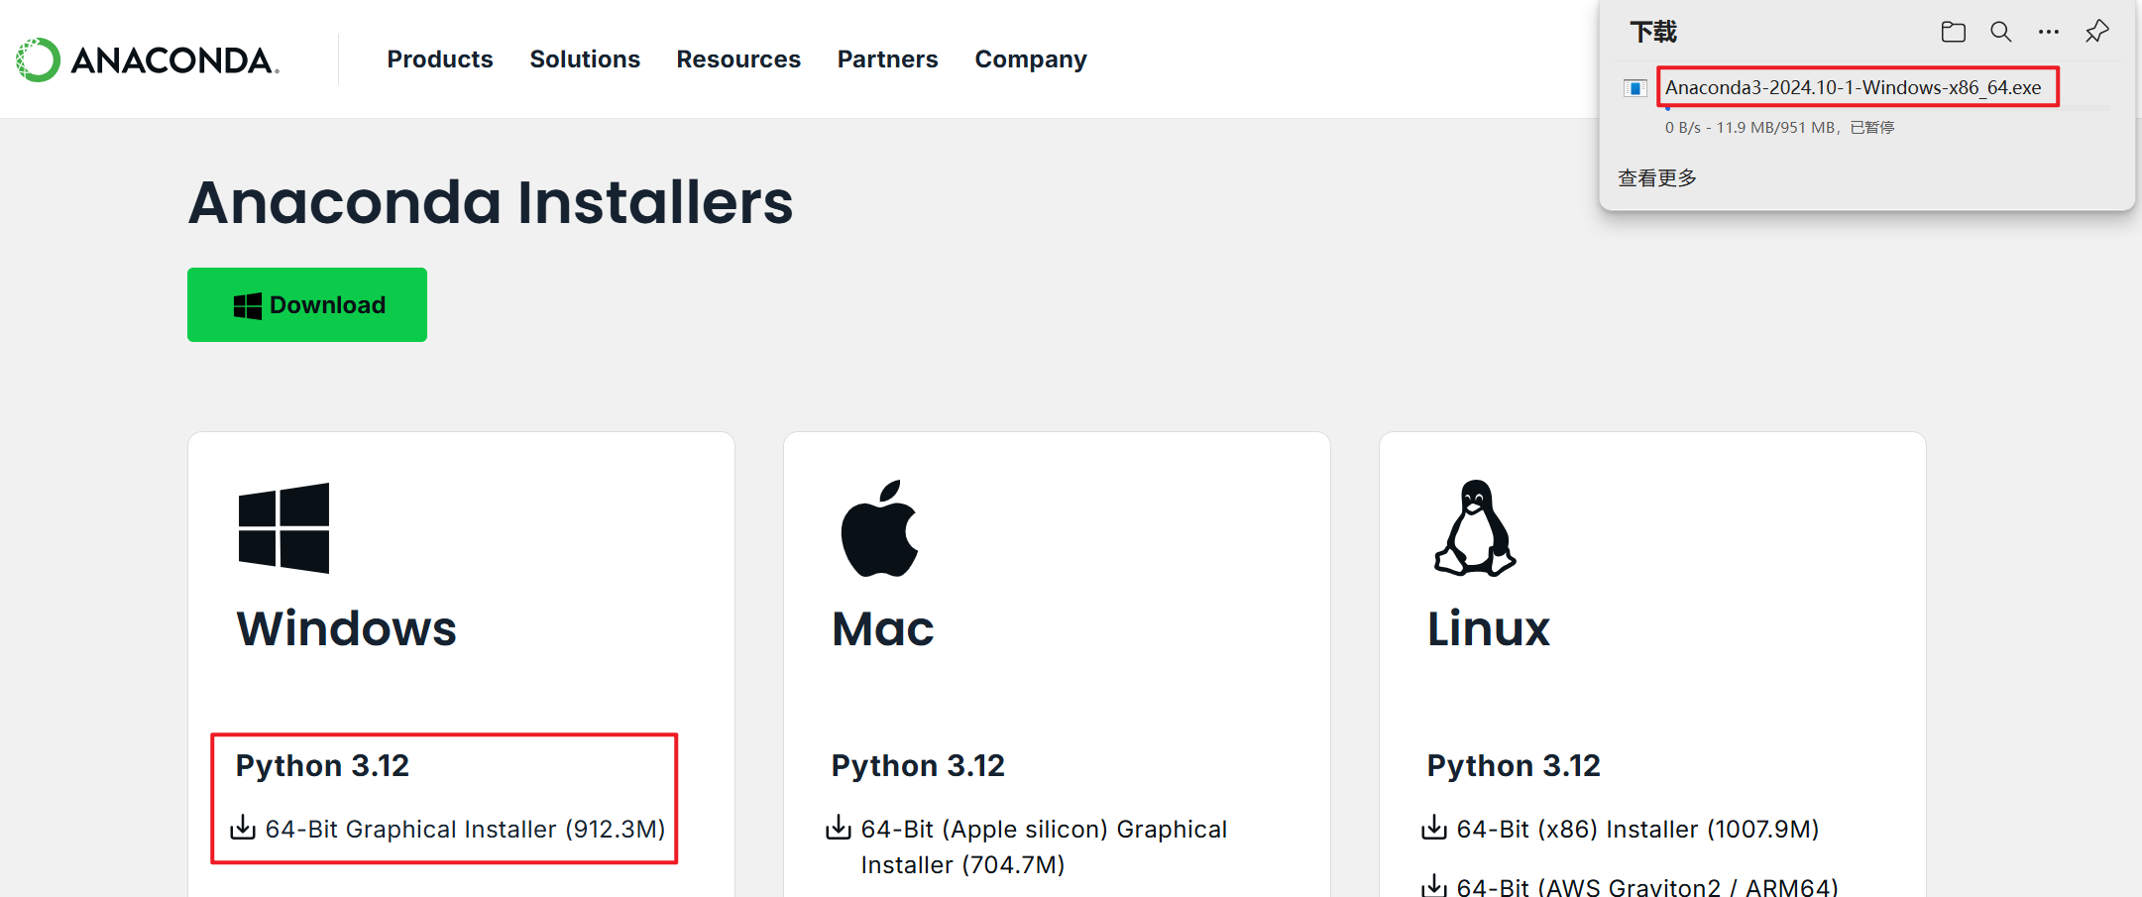Download Mac Apple silicon Graphical Installer (704.7M)
Screen dimensions: 2142x897
[1044, 846]
